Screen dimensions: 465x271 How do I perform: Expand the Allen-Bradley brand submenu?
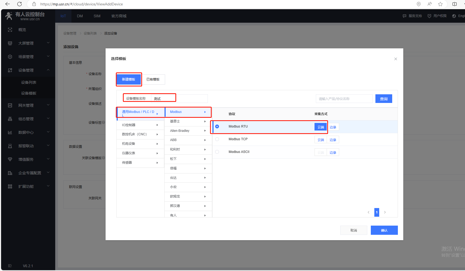[188, 131]
